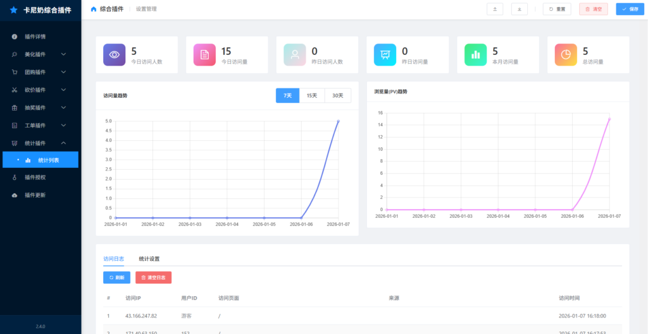Switch the trend chart to 30天

(x=338, y=95)
